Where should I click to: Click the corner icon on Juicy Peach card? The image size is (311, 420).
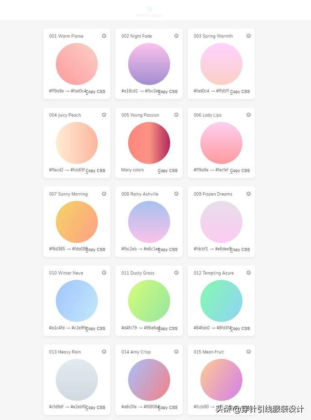(104, 115)
